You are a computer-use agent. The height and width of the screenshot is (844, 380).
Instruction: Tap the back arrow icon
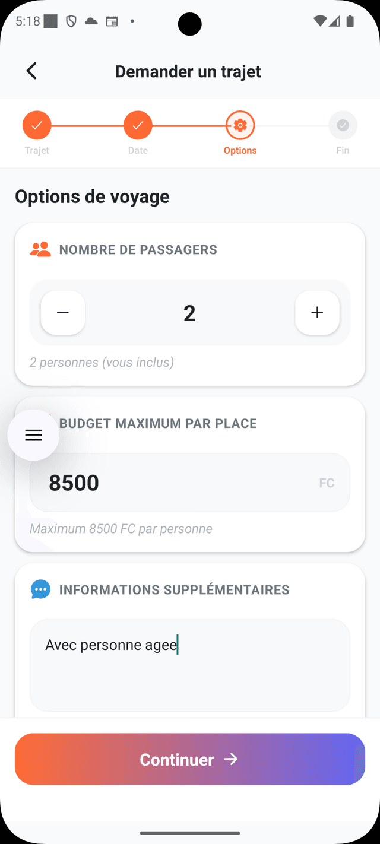[x=31, y=71]
